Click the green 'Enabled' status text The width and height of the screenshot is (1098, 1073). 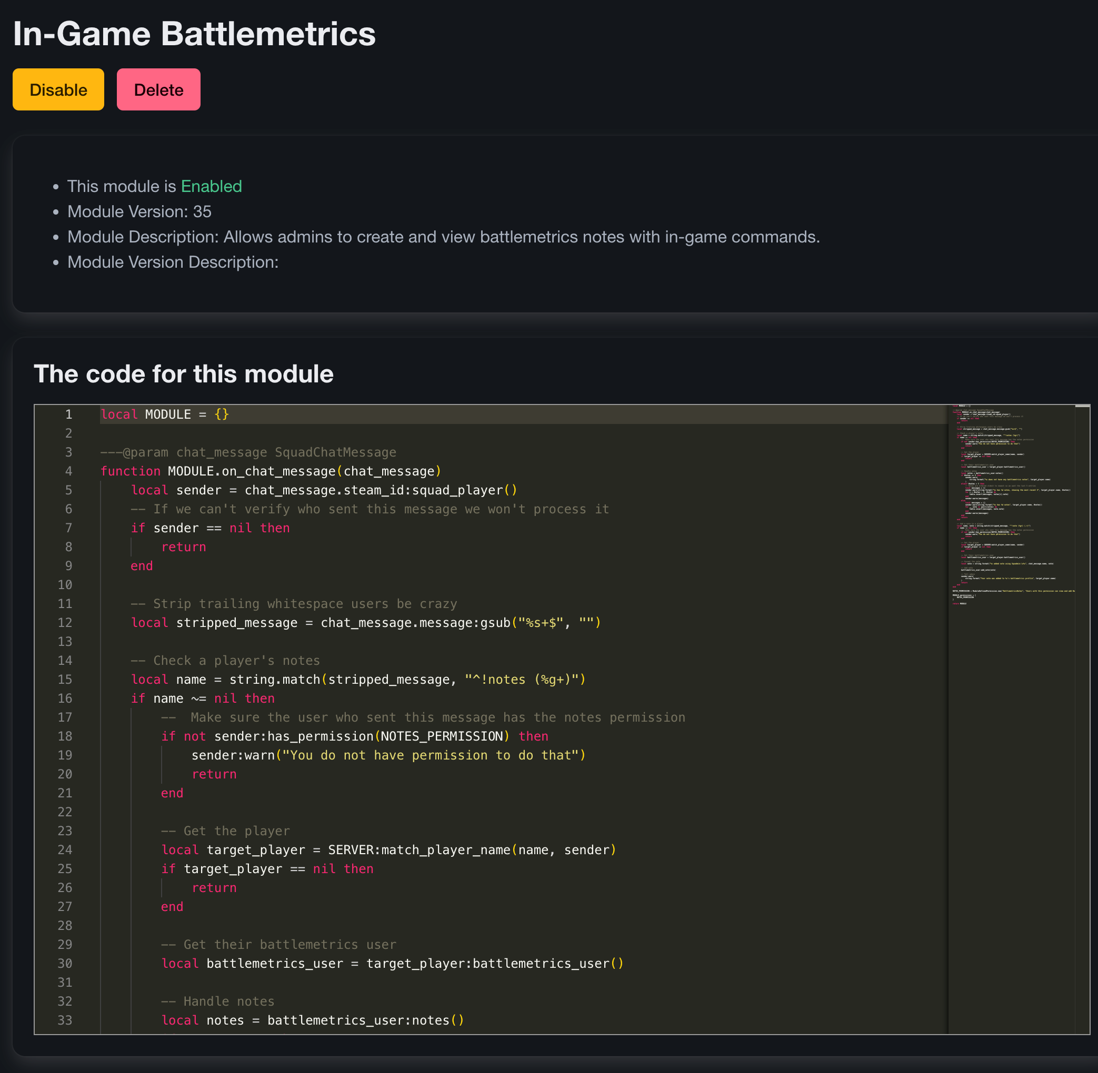(211, 187)
